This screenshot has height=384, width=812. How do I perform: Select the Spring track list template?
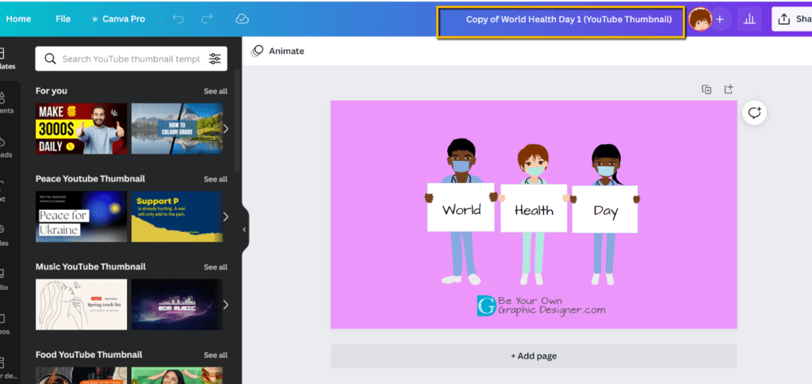(x=82, y=304)
